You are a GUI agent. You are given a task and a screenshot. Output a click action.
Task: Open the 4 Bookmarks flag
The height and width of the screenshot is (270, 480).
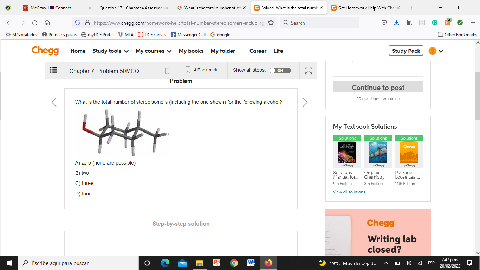(x=202, y=70)
